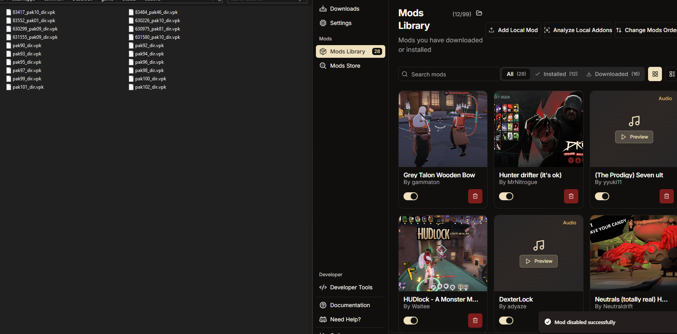The height and width of the screenshot is (334, 677).
Task: Filter by the Installed (12) tab
Action: pos(556,74)
